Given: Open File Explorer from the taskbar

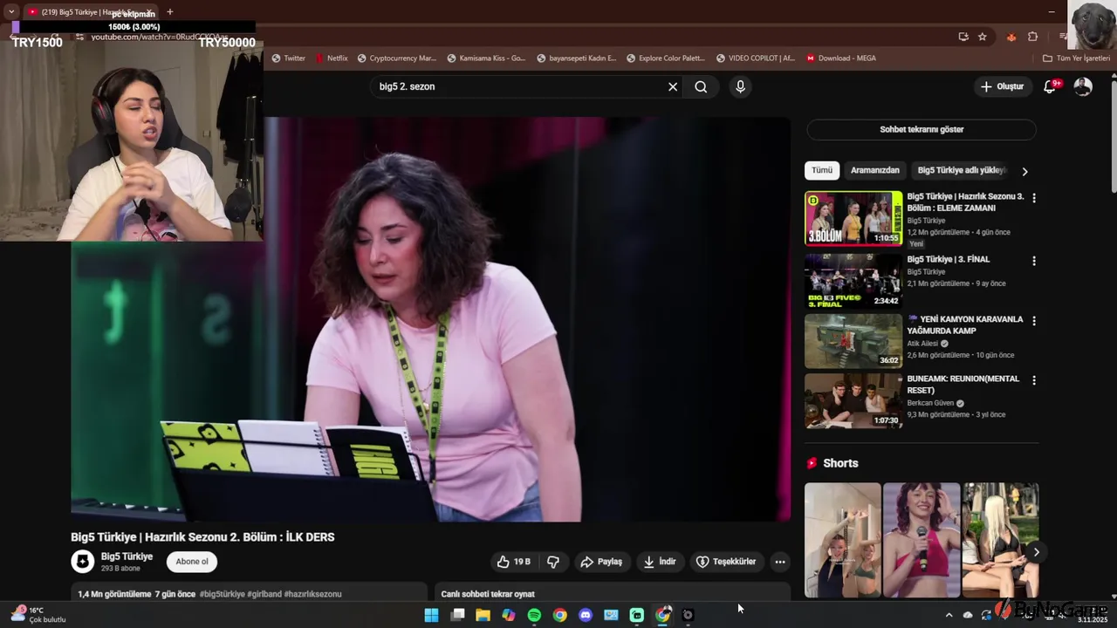Looking at the screenshot, I should [x=483, y=615].
